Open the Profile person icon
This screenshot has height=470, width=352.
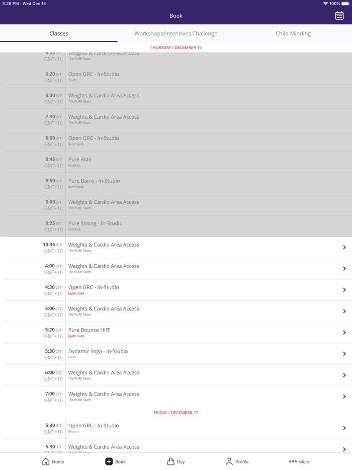pos(229,461)
